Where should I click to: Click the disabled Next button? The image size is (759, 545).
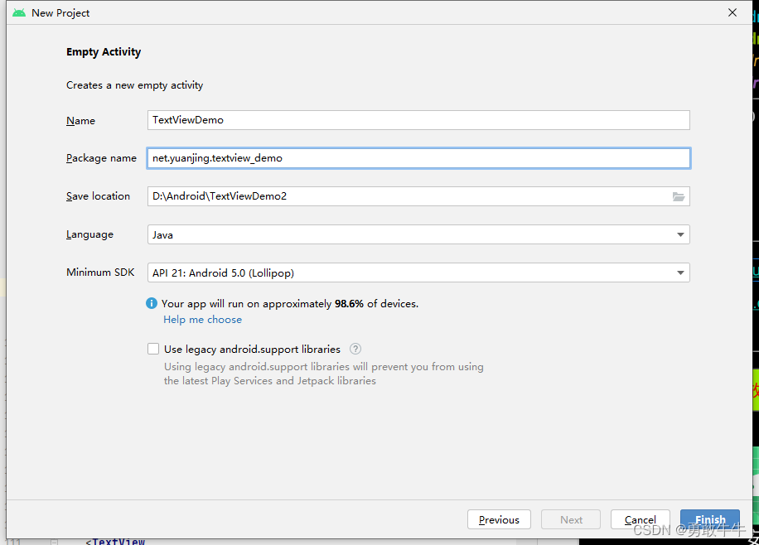(x=571, y=520)
